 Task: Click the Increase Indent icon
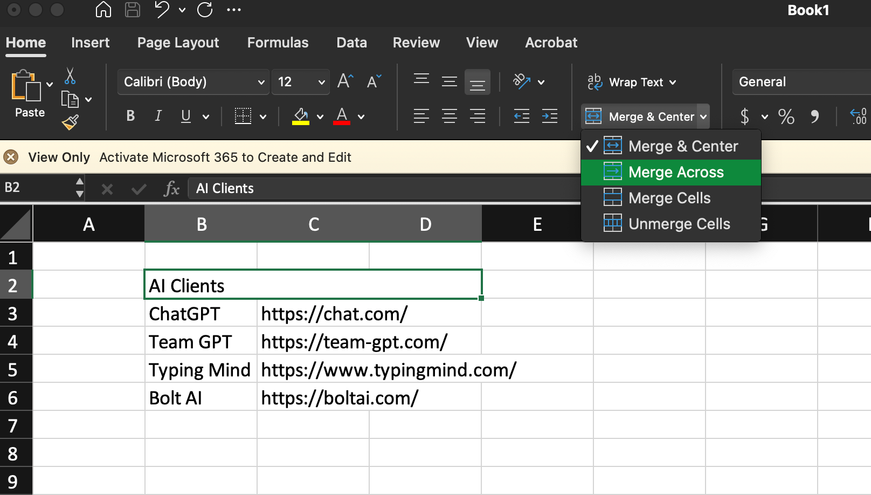pyautogui.click(x=550, y=116)
